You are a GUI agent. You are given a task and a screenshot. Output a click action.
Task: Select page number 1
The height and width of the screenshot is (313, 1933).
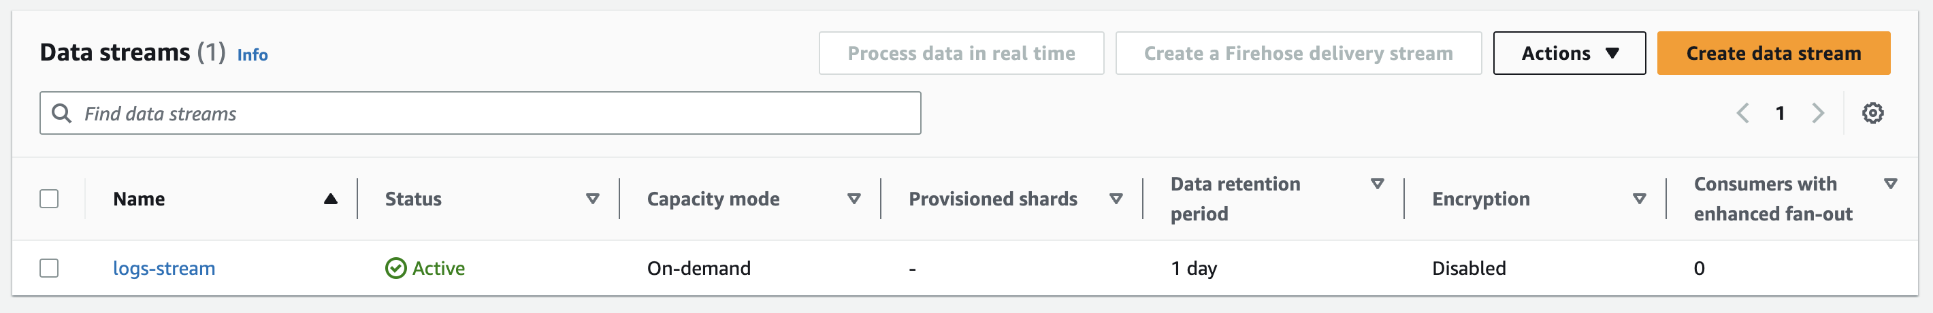(x=1780, y=114)
